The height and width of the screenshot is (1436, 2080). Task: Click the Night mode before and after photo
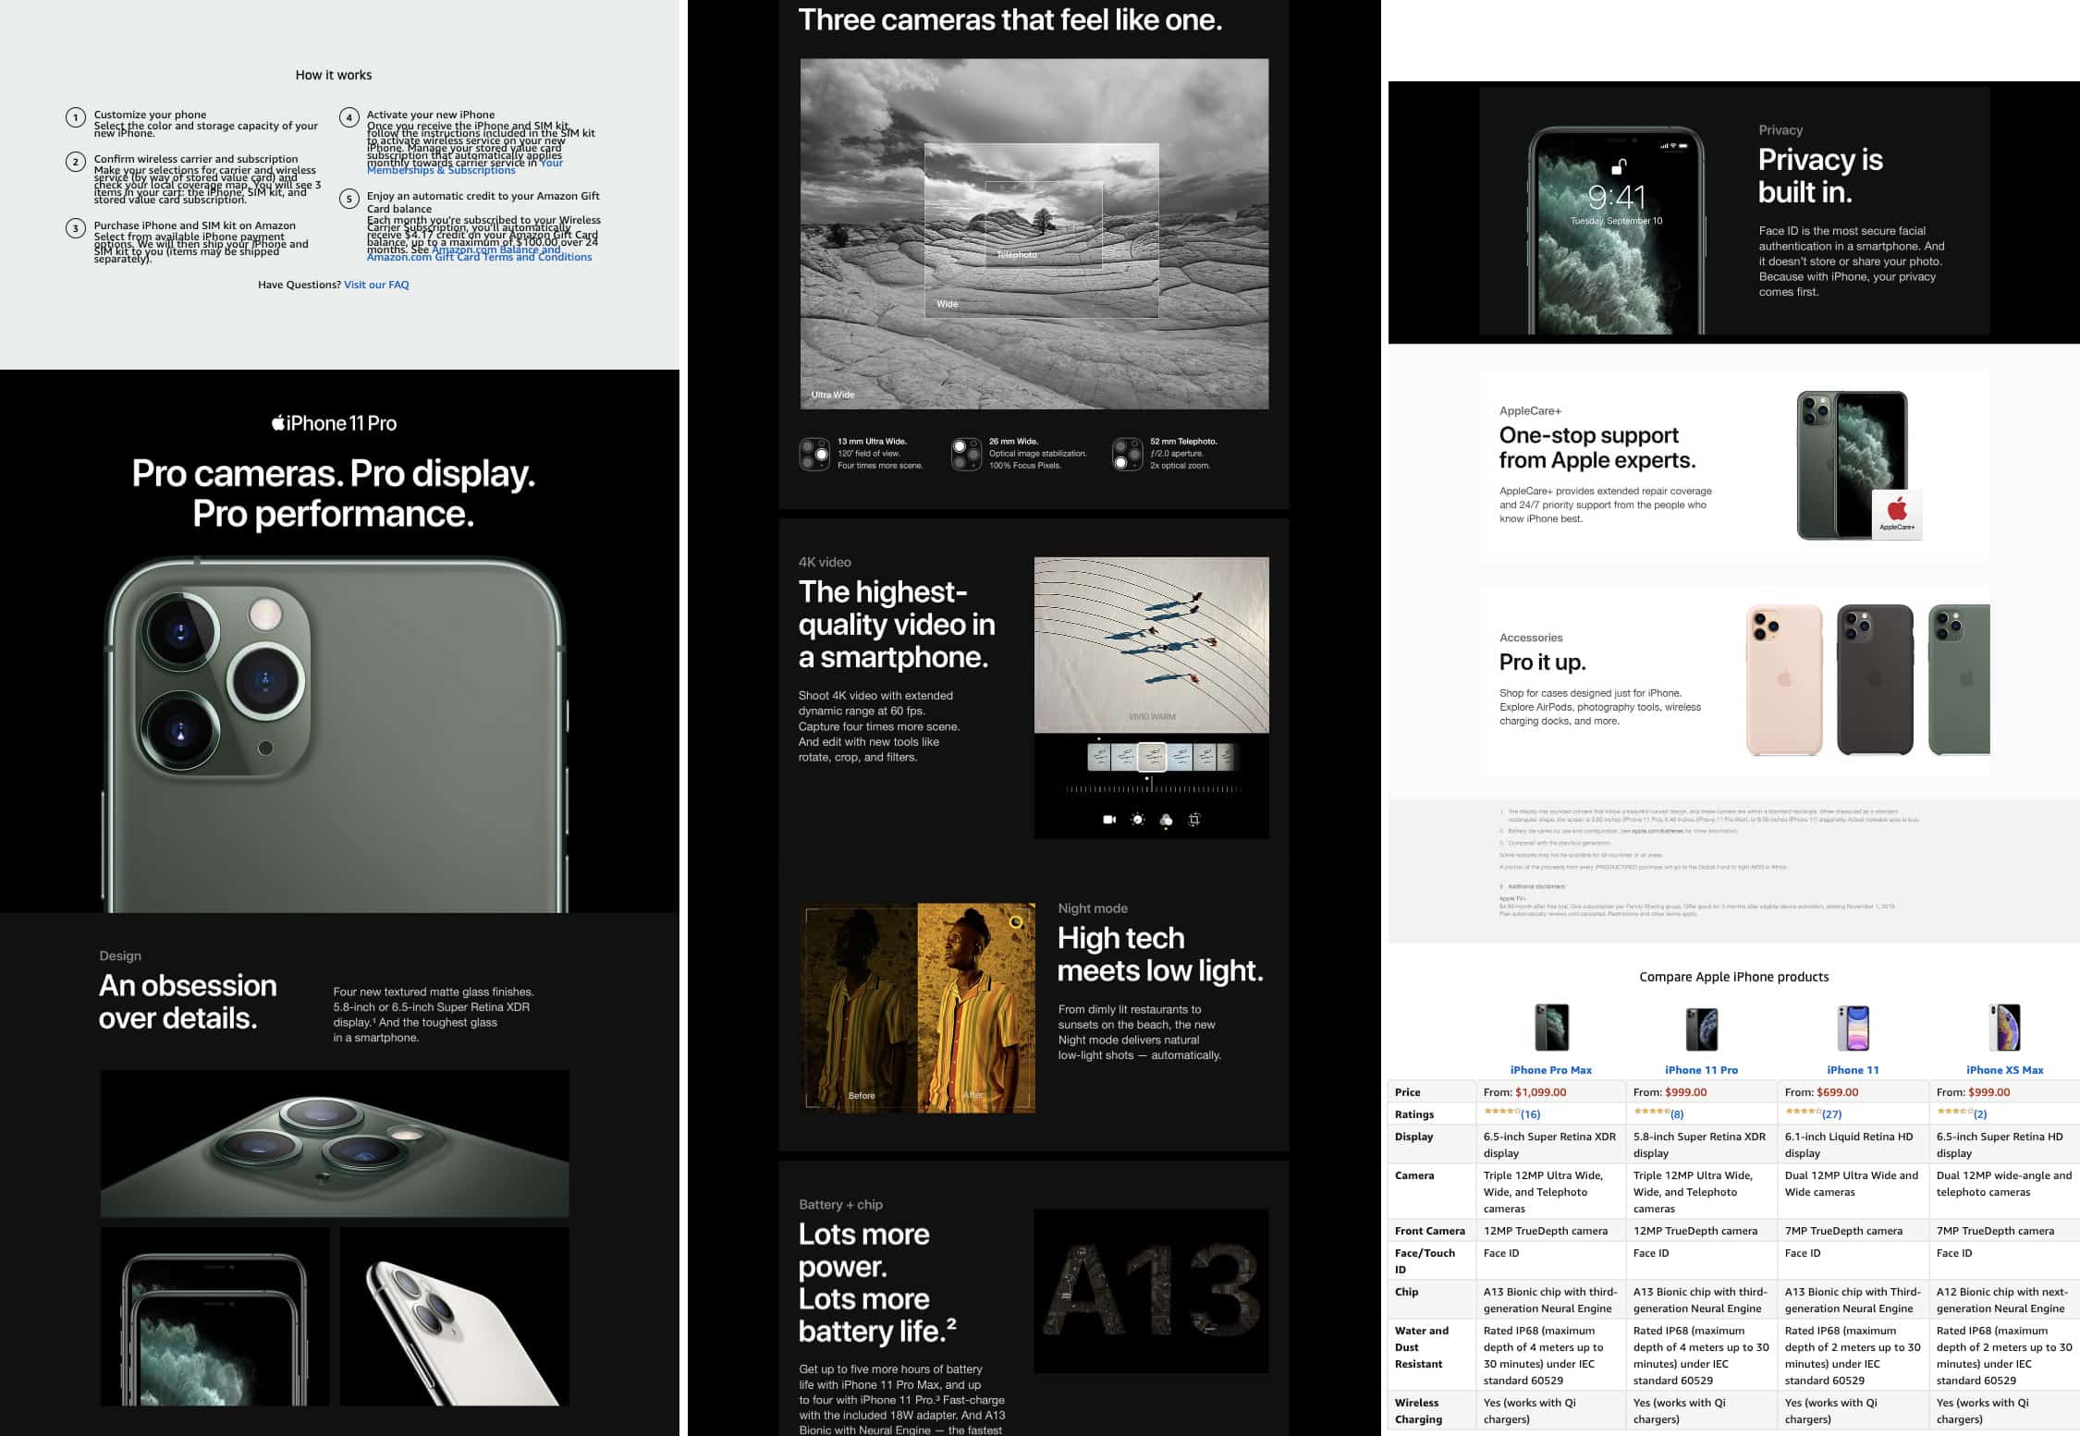click(x=917, y=1007)
